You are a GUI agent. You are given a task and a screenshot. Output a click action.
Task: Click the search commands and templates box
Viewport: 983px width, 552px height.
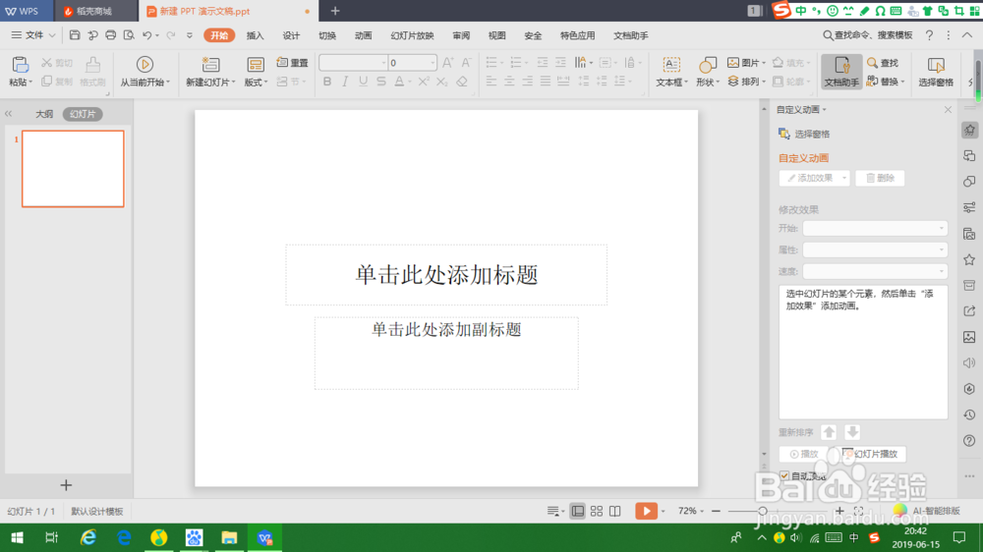click(x=868, y=35)
